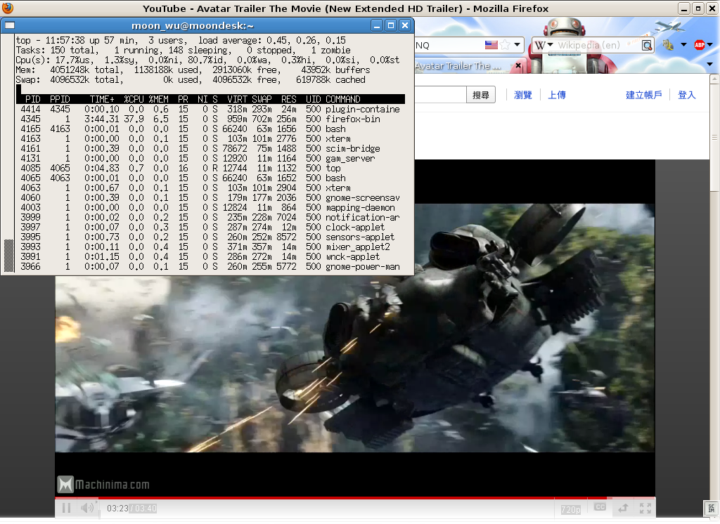Open the Adblock Plus ABP icon
Image resolution: width=720 pixels, height=524 pixels.
tap(700, 45)
